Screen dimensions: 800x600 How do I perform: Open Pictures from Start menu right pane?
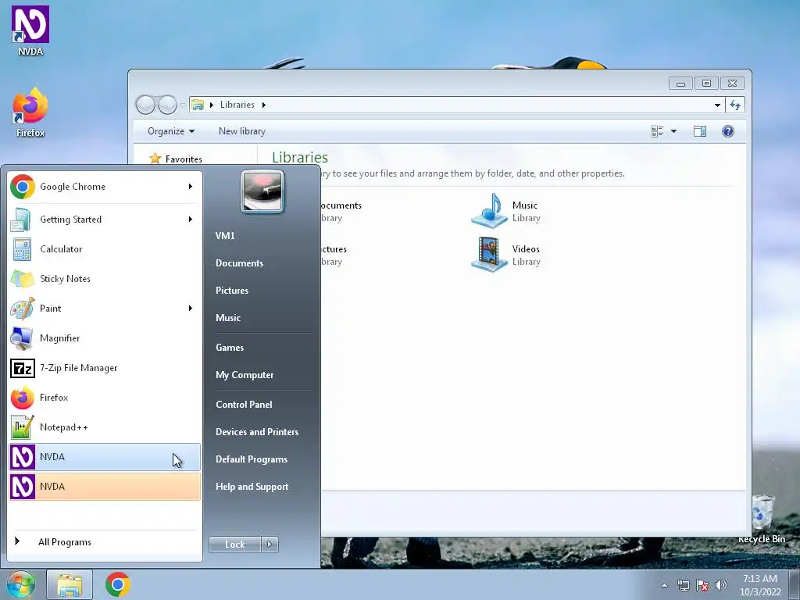pos(232,291)
